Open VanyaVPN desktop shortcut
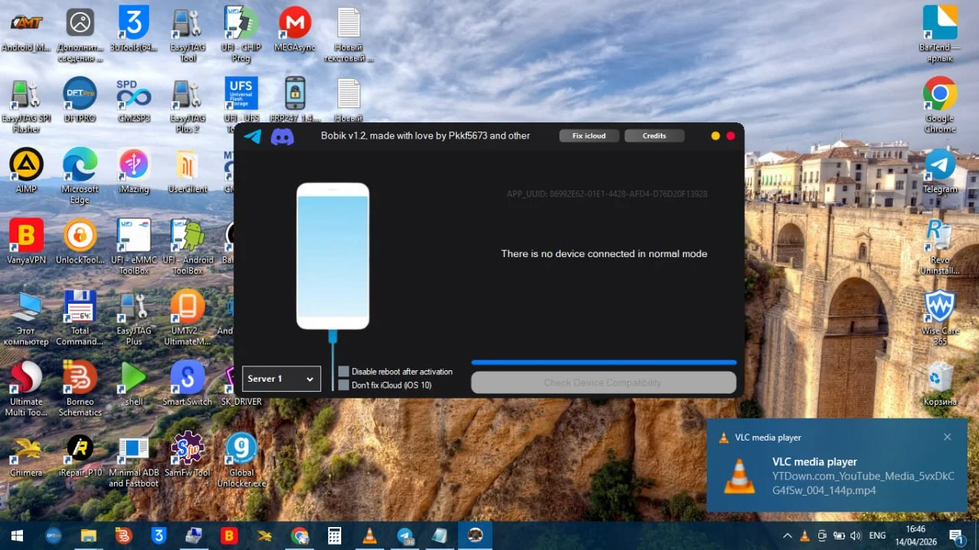This screenshot has height=550, width=979. 27,242
